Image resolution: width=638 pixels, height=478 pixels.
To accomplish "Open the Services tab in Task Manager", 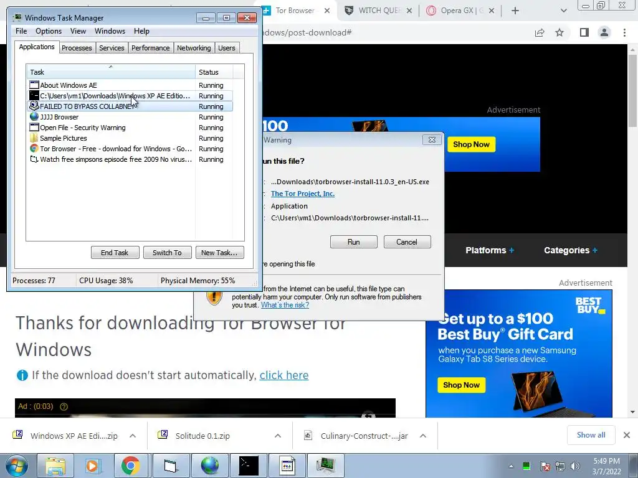I will (112, 48).
